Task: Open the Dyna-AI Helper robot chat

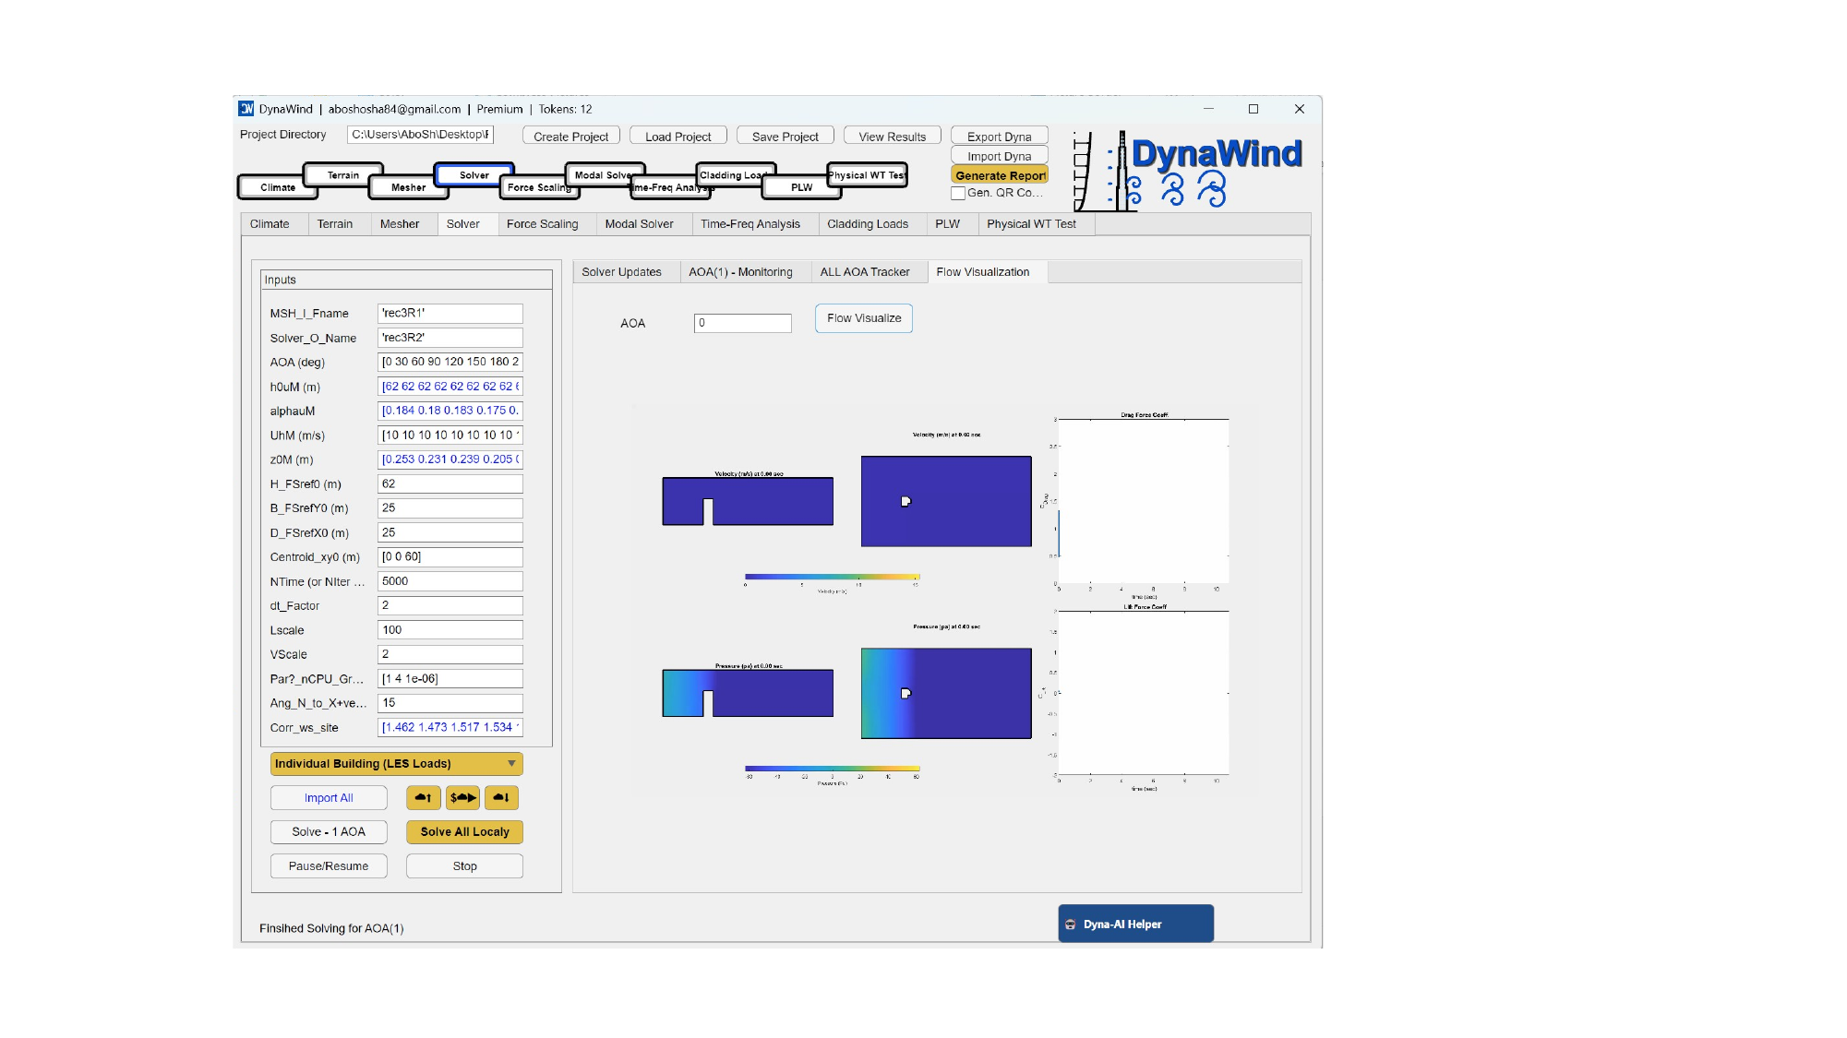Action: tap(1135, 924)
